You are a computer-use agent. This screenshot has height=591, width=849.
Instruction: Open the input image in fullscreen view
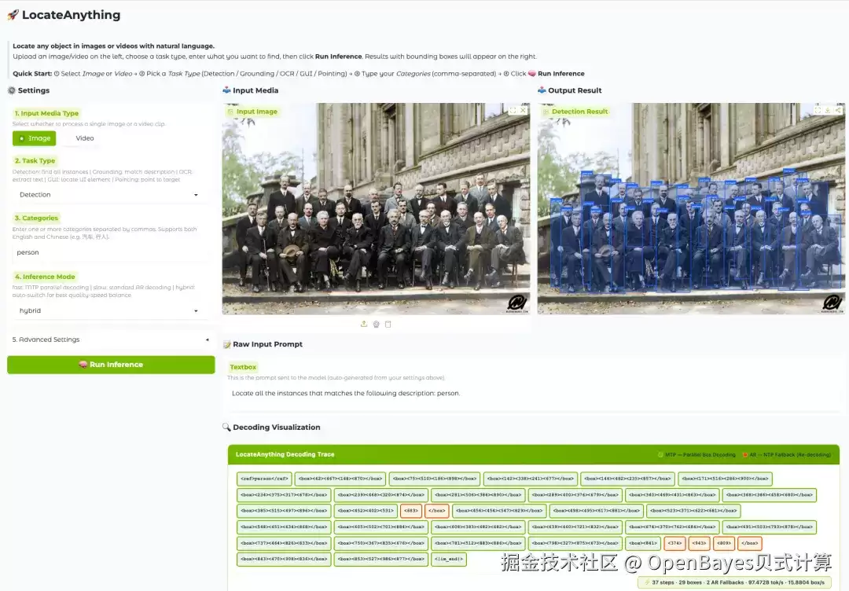pos(513,110)
